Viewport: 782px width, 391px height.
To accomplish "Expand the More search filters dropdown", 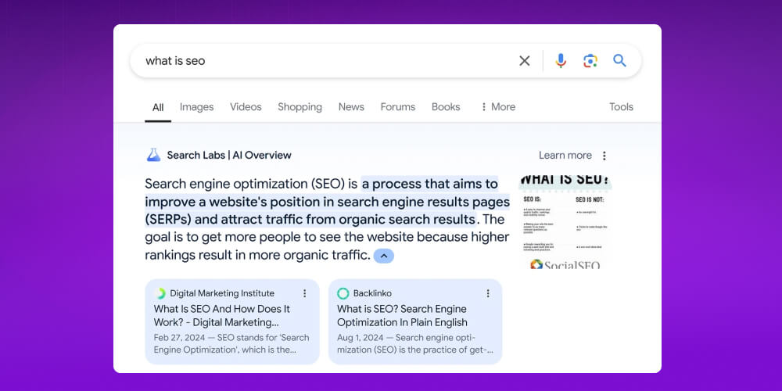I will (x=497, y=107).
